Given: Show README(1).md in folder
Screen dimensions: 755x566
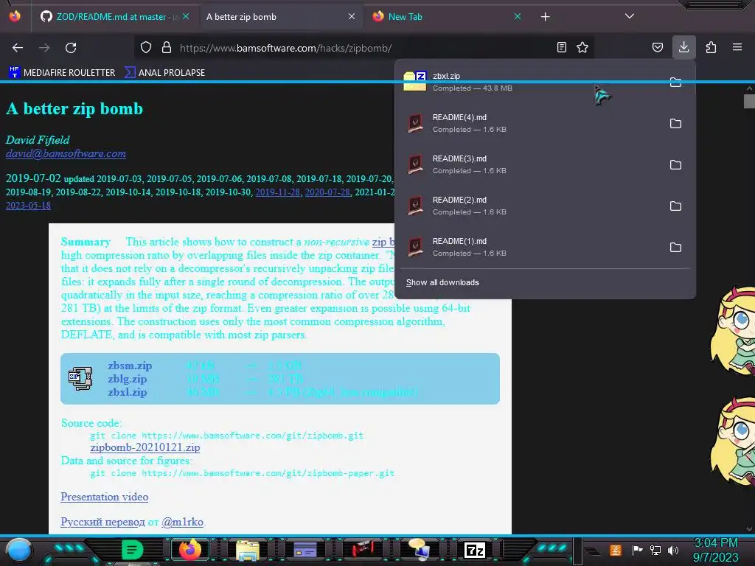Looking at the screenshot, I should tap(675, 248).
